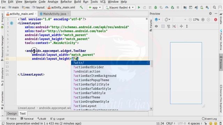Viewport: 223px width, 125px height.
Task: Click Apply Changes rerun icon
Action: click(x=145, y=8)
